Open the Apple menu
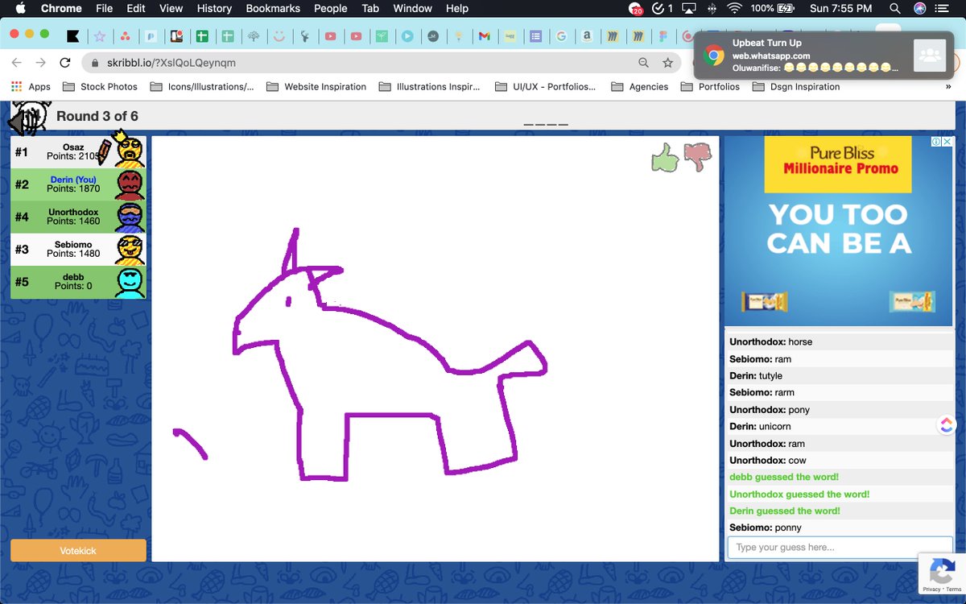This screenshot has width=966, height=604. [21, 9]
